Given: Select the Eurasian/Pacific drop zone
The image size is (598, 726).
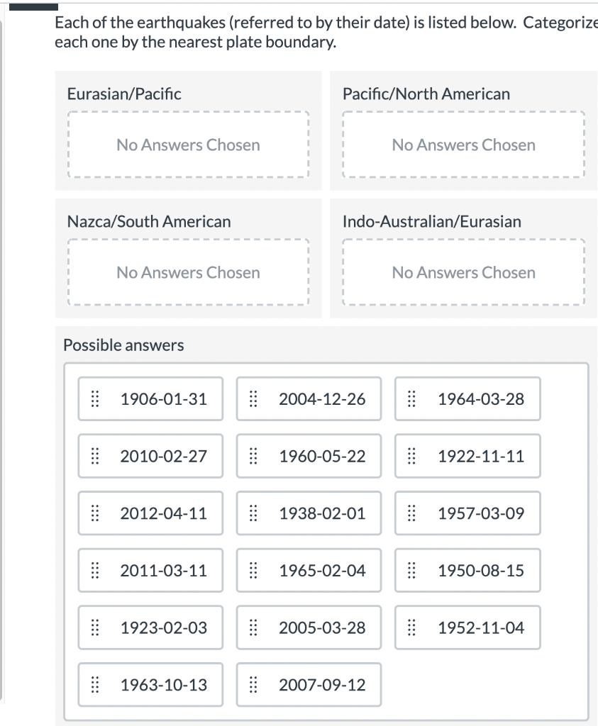Looking at the screenshot, I should [x=188, y=145].
